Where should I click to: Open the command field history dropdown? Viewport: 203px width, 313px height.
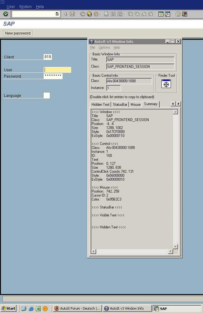click(57, 14)
